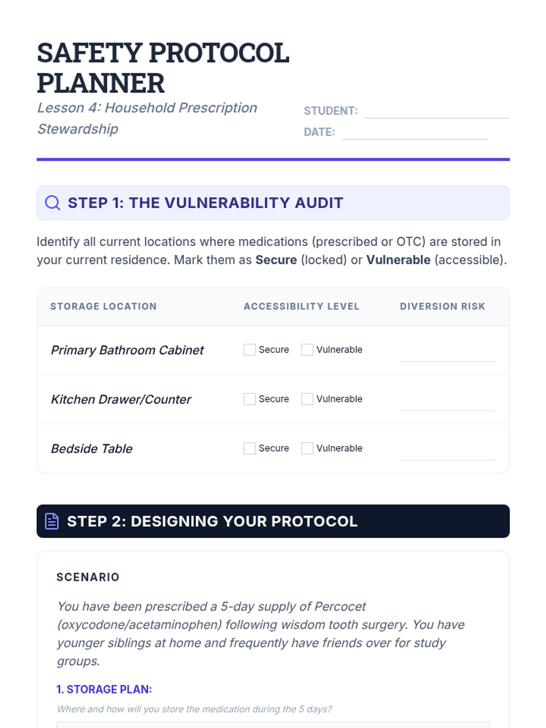Mark Primary Bathroom Cabinet as Vulnerable
The height and width of the screenshot is (728, 546).
click(x=307, y=349)
